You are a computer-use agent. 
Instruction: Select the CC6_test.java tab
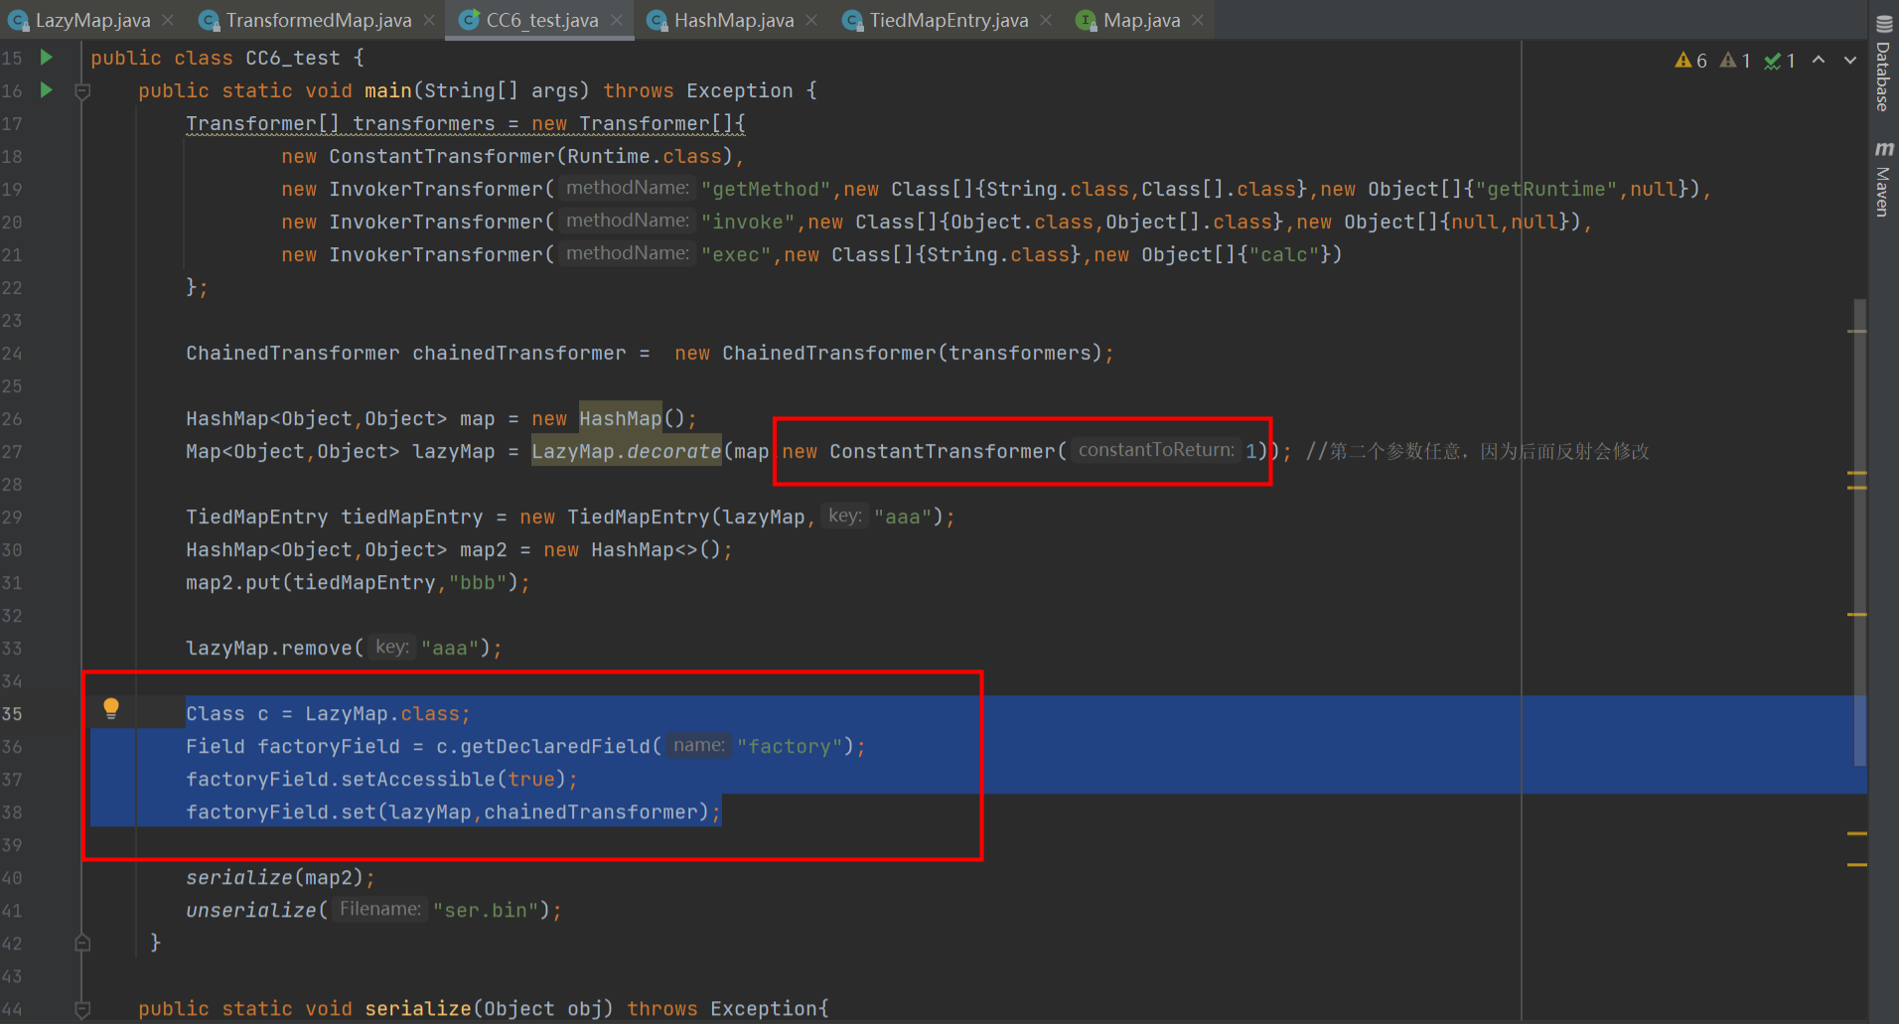[x=541, y=20]
